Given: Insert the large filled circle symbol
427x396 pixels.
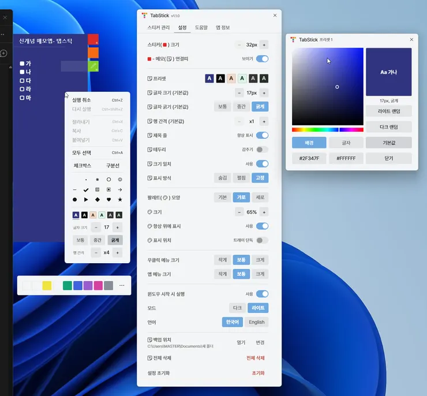Looking at the screenshot, I should click(74, 200).
